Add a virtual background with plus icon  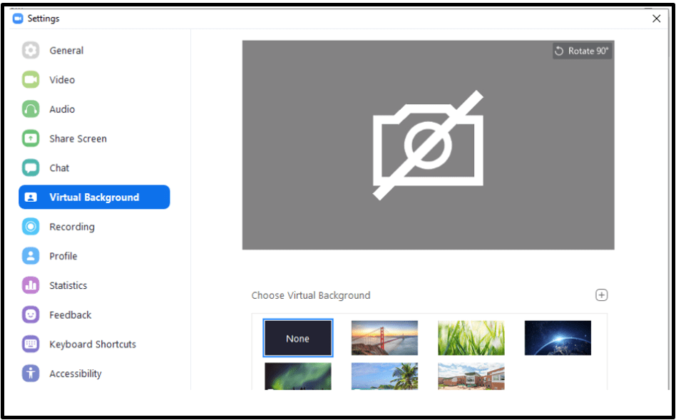[x=601, y=295]
